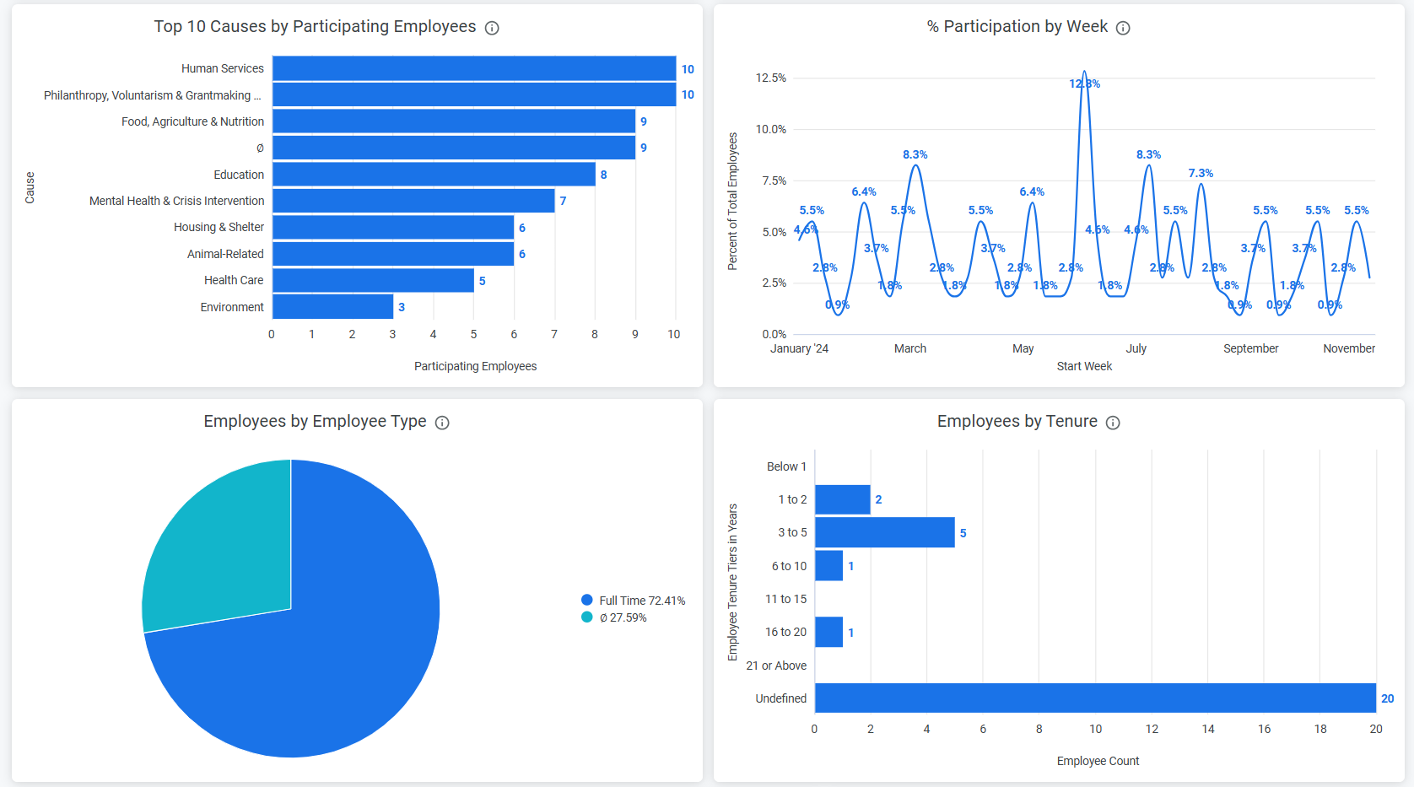Image resolution: width=1414 pixels, height=787 pixels.
Task: Select the 16 to 20 tenure bar
Action: pos(828,632)
